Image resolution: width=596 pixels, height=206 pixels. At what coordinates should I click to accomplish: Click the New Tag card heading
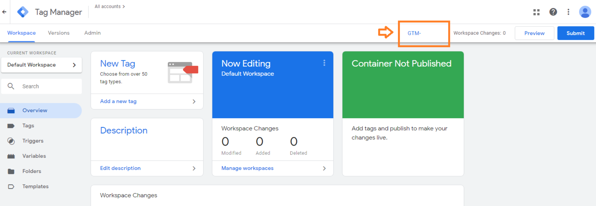pos(118,64)
